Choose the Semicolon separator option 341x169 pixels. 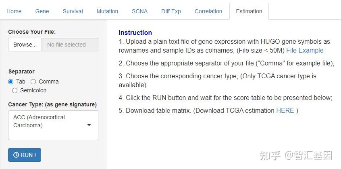(15, 90)
